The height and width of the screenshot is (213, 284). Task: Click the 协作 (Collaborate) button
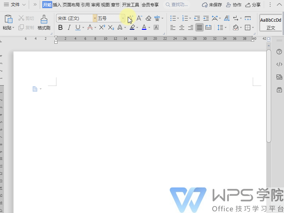(233, 5)
